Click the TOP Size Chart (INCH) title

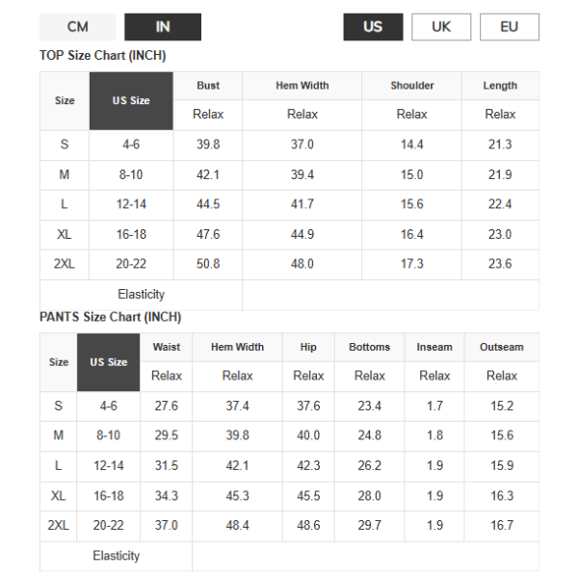pyautogui.click(x=103, y=56)
